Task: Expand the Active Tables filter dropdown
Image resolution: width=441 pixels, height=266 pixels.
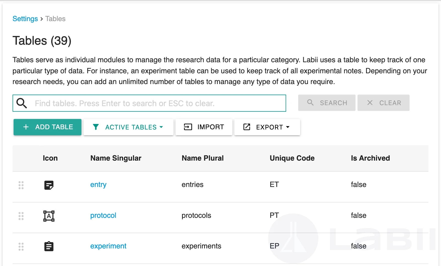Action: pyautogui.click(x=128, y=127)
